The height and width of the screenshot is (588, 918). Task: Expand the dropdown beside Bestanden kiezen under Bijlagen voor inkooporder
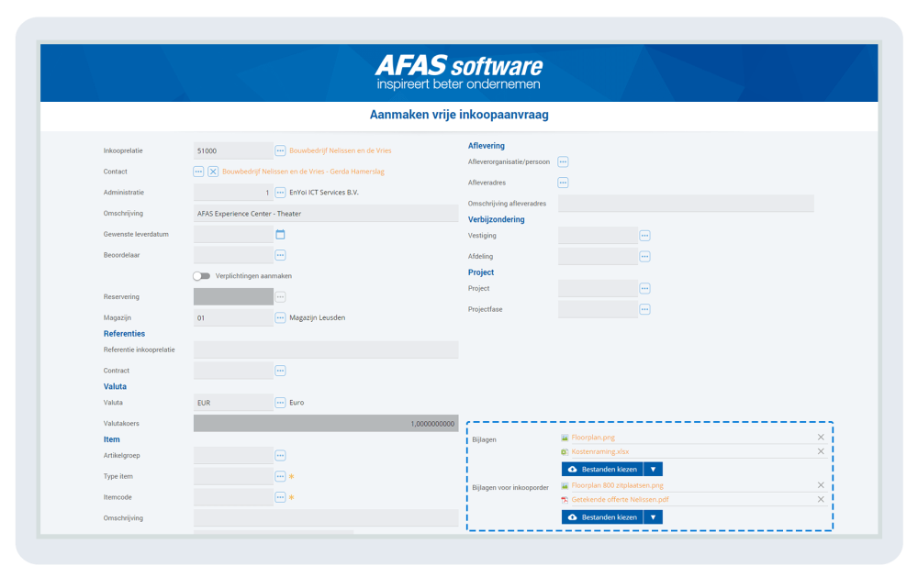pos(652,516)
